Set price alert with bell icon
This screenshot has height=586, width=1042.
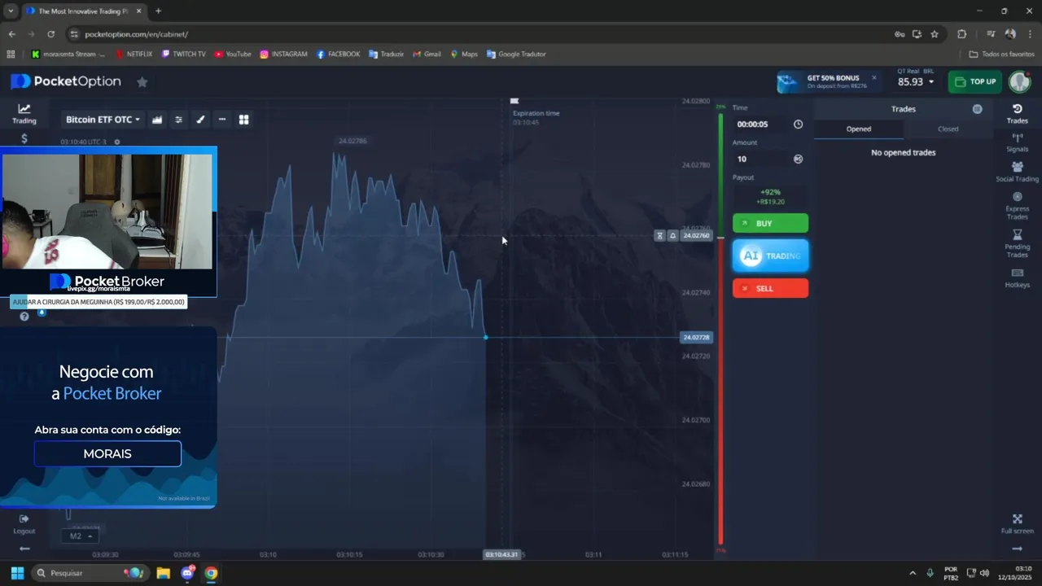pos(672,235)
